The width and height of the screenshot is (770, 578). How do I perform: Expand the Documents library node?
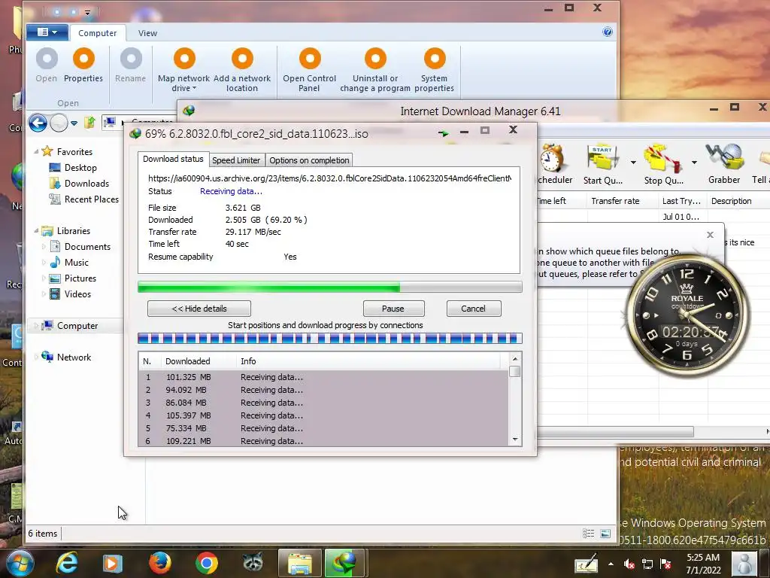(44, 246)
